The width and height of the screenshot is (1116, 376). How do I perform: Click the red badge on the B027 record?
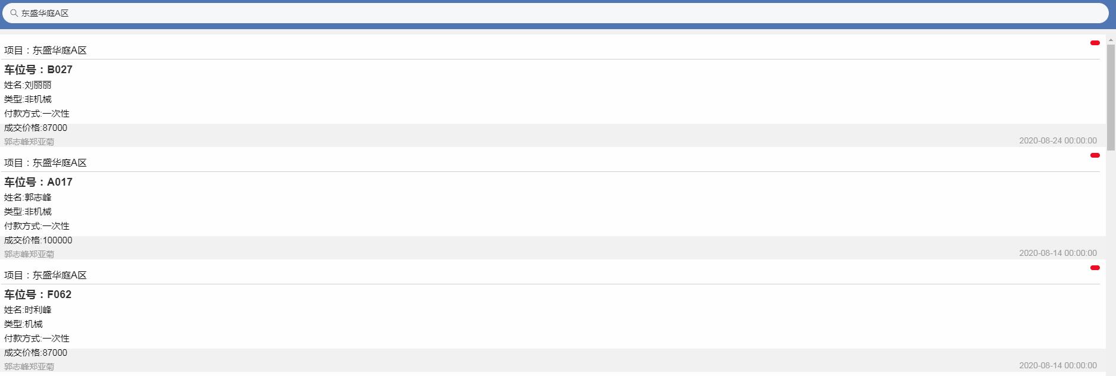click(1095, 43)
